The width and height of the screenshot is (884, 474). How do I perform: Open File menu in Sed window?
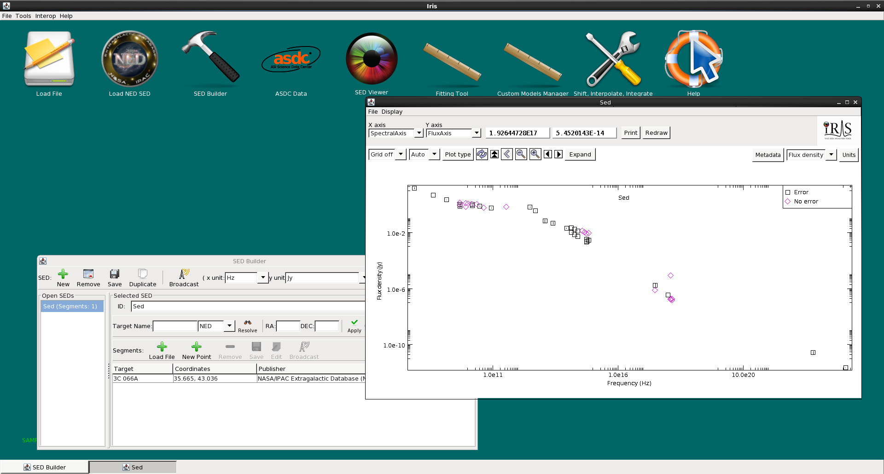coord(373,112)
